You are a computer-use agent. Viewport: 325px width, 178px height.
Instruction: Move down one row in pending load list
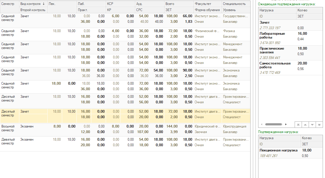[x=312, y=124]
